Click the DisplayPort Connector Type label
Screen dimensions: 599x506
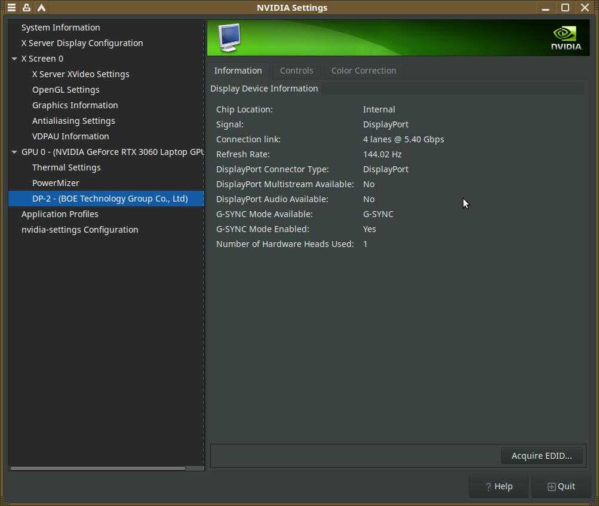[x=272, y=169]
